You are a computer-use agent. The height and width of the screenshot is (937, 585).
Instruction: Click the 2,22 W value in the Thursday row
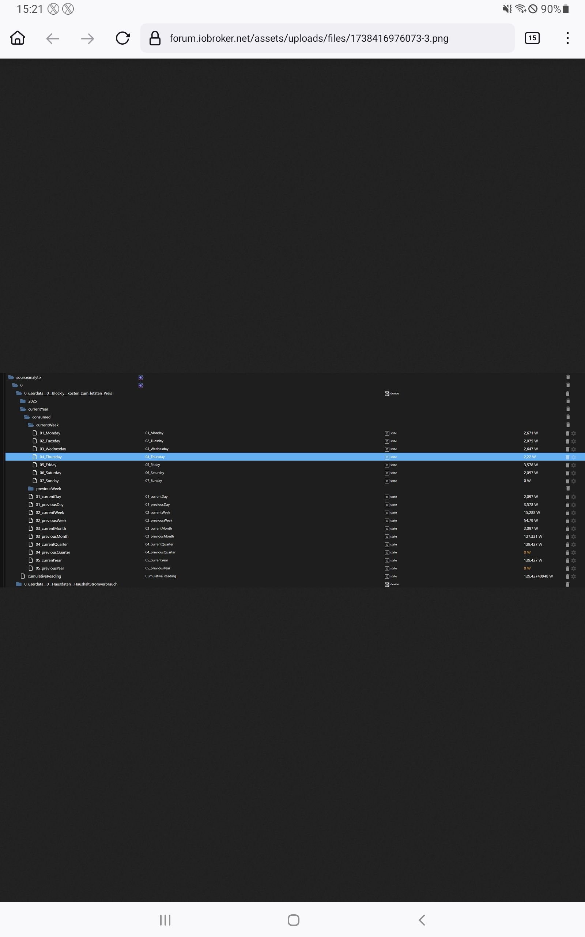(530, 457)
